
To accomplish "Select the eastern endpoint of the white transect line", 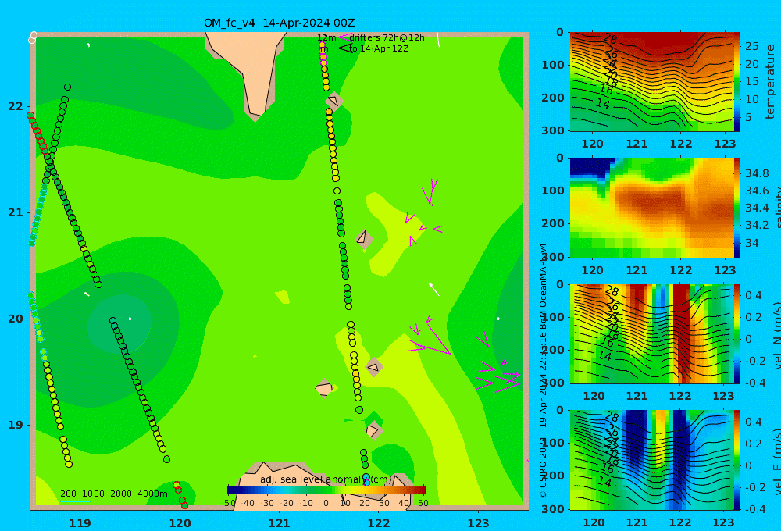I will [498, 319].
